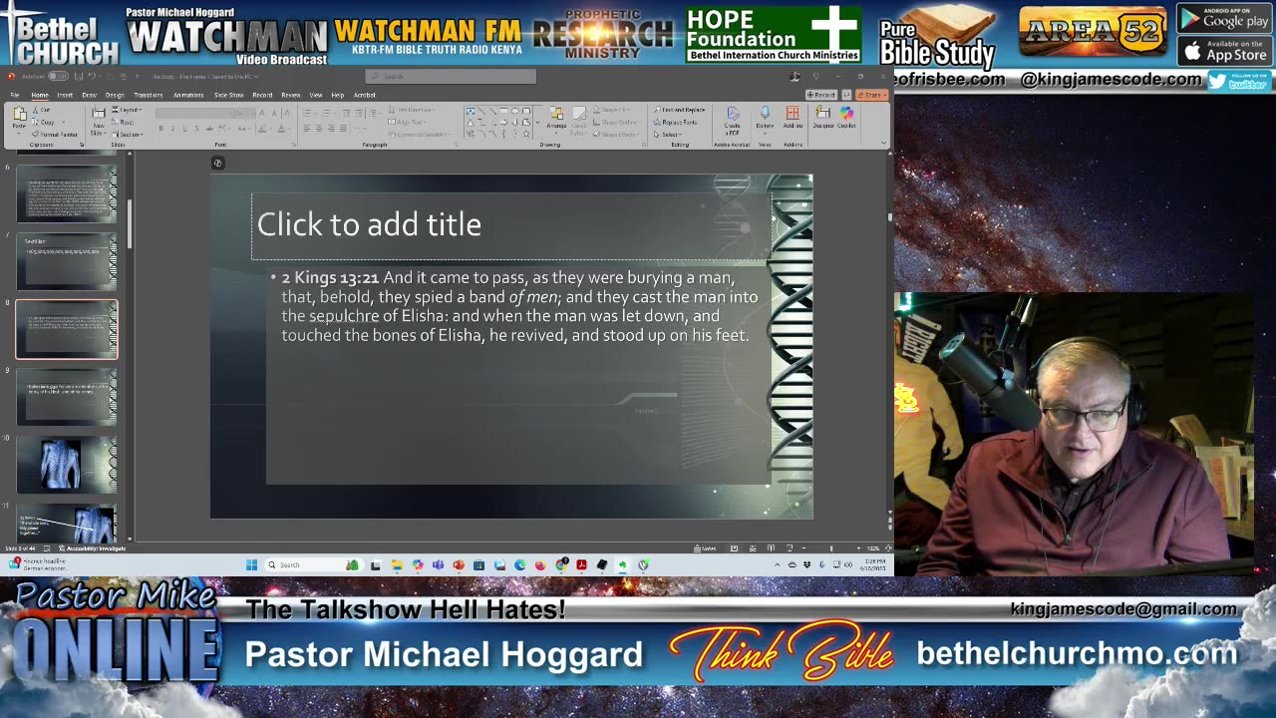The image size is (1276, 718).
Task: Open Add-ins icon
Action: click(793, 114)
